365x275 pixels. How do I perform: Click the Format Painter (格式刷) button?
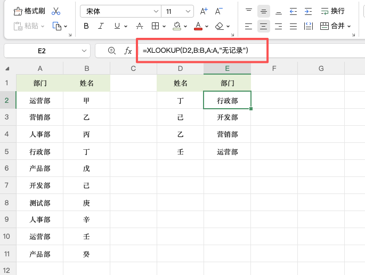(29, 11)
